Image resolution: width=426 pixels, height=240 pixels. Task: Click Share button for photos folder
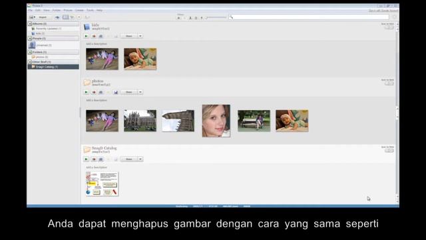[x=129, y=92]
